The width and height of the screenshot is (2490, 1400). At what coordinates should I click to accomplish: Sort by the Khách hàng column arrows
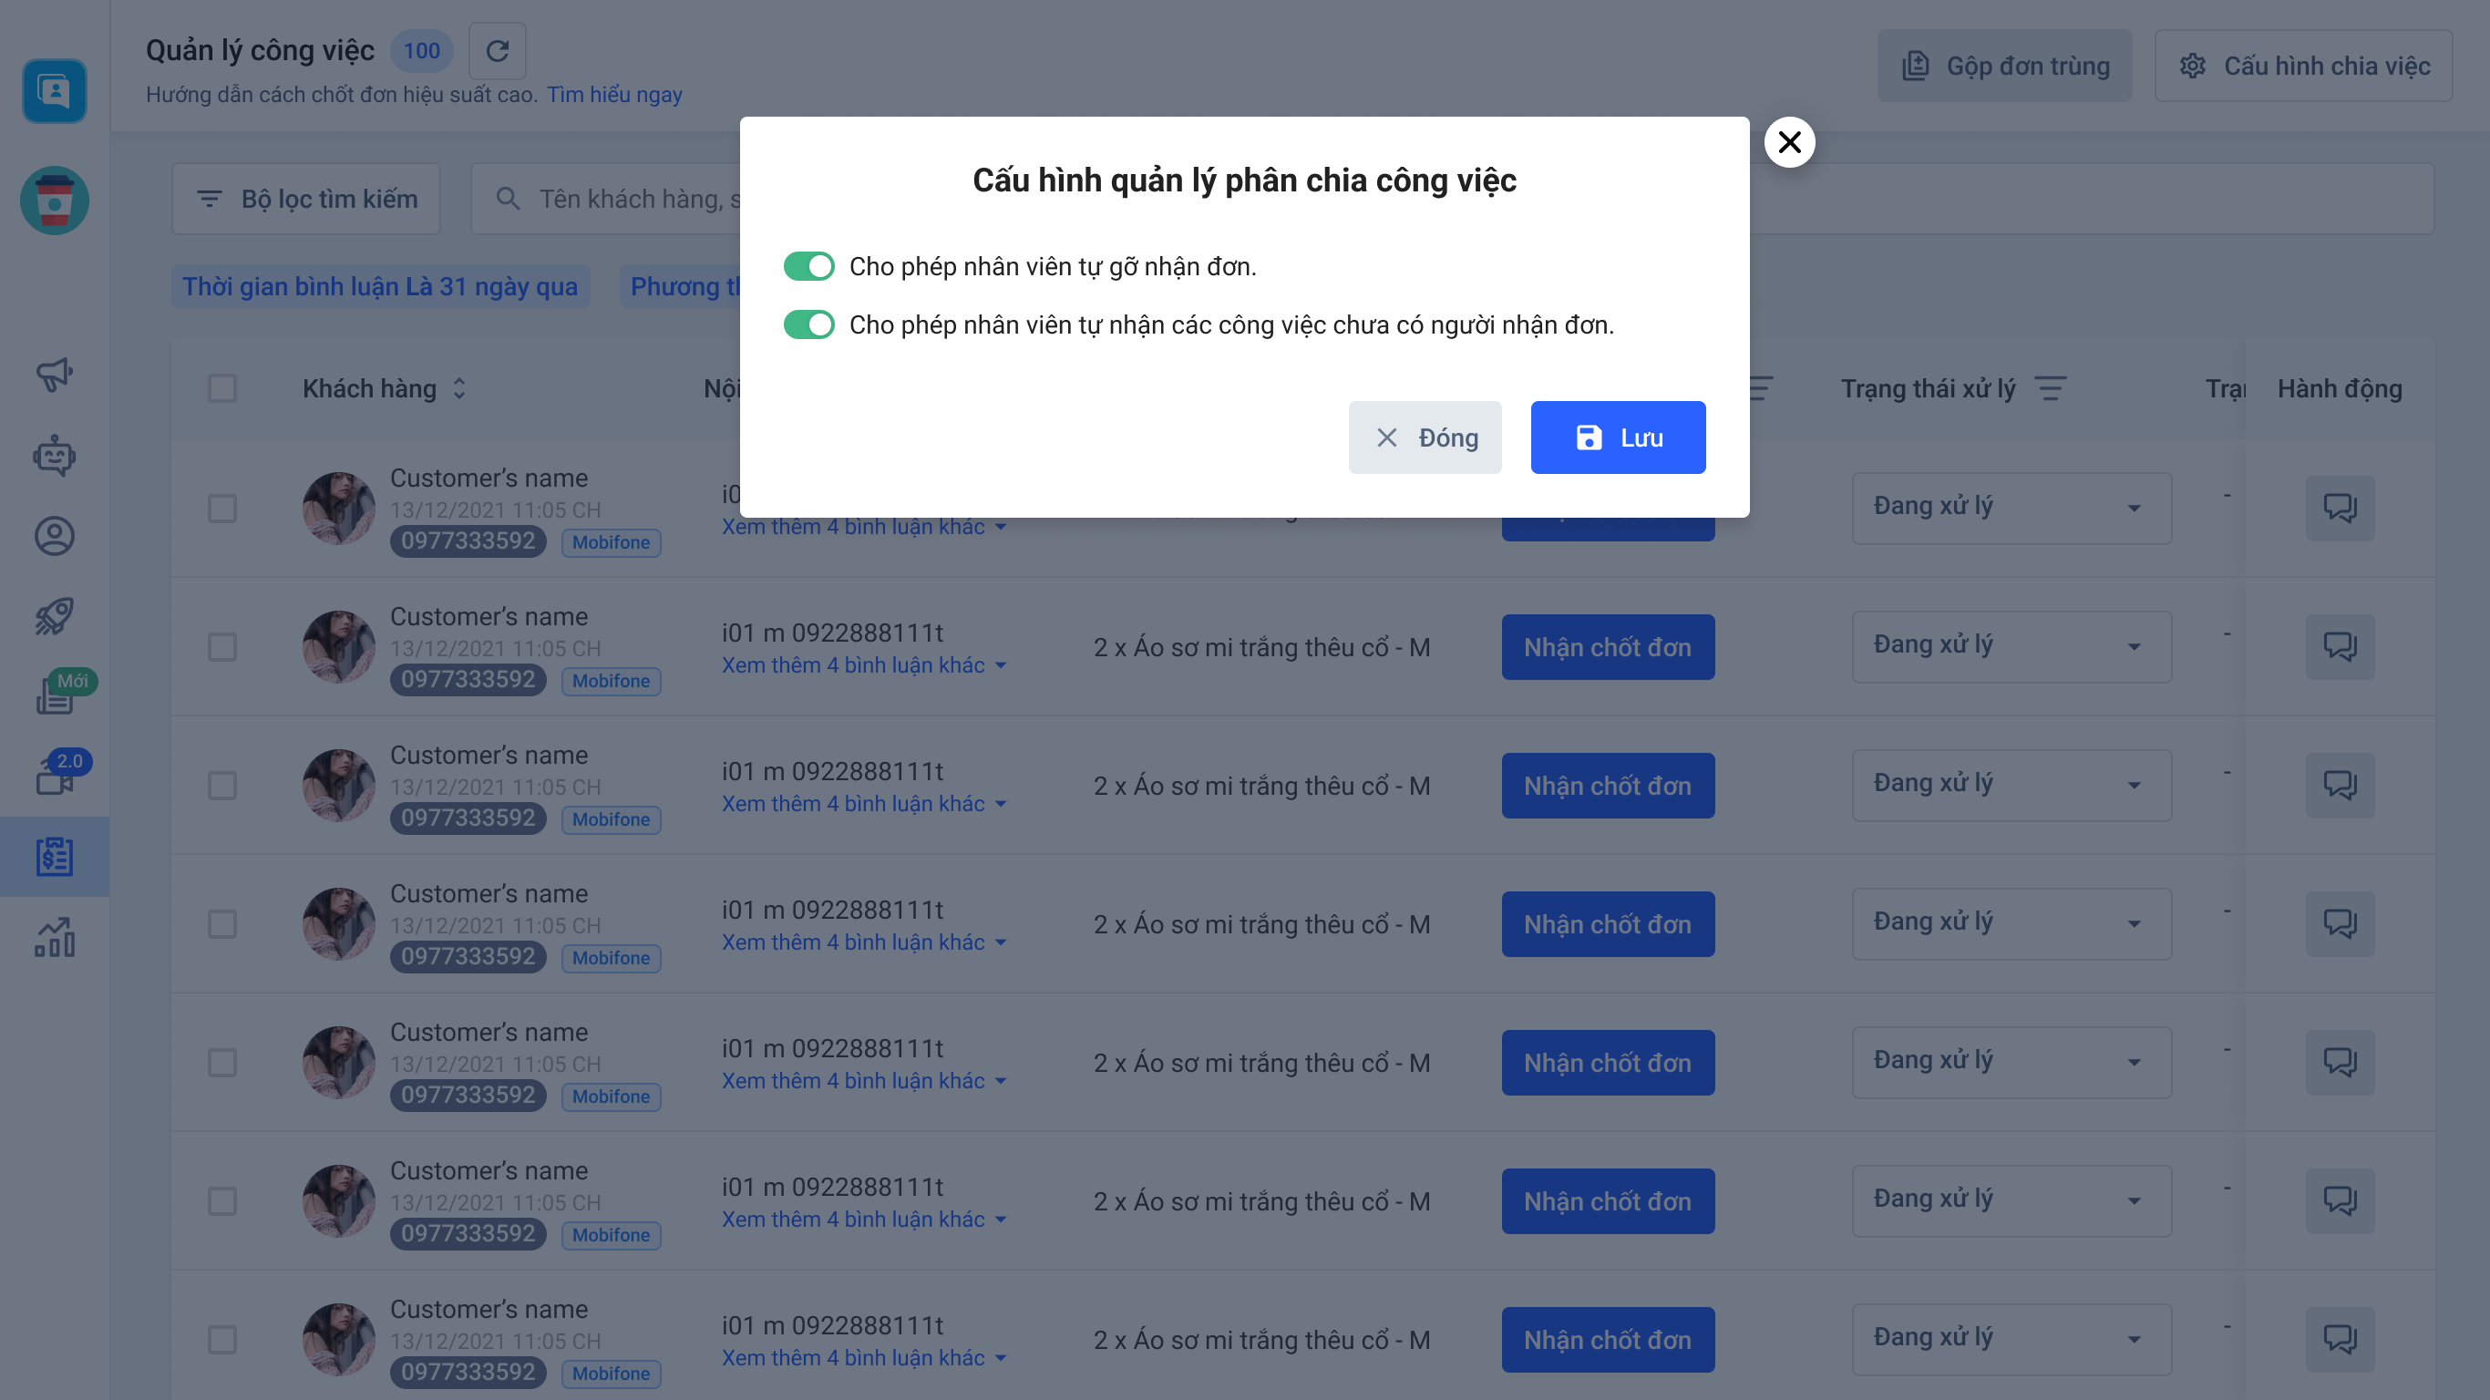(459, 388)
